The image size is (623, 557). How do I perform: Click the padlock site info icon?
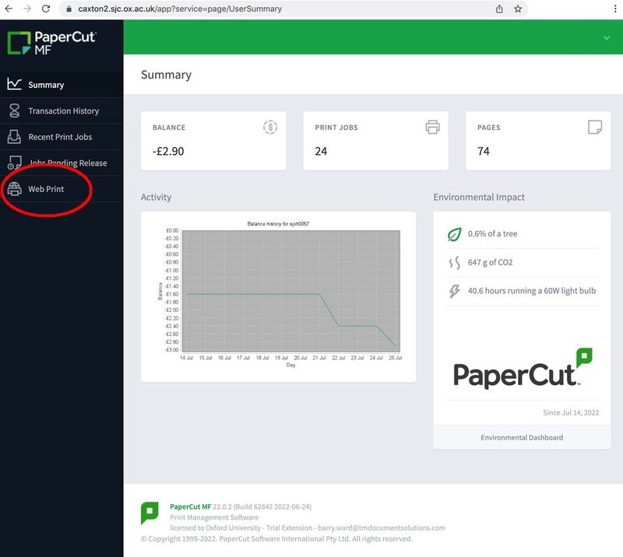[x=69, y=9]
